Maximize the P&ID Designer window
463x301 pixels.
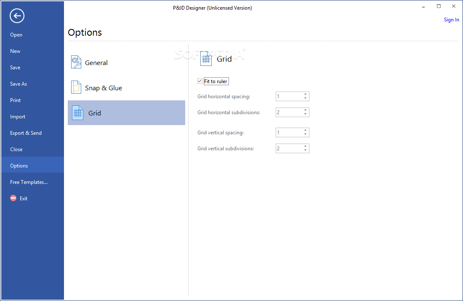pos(439,6)
